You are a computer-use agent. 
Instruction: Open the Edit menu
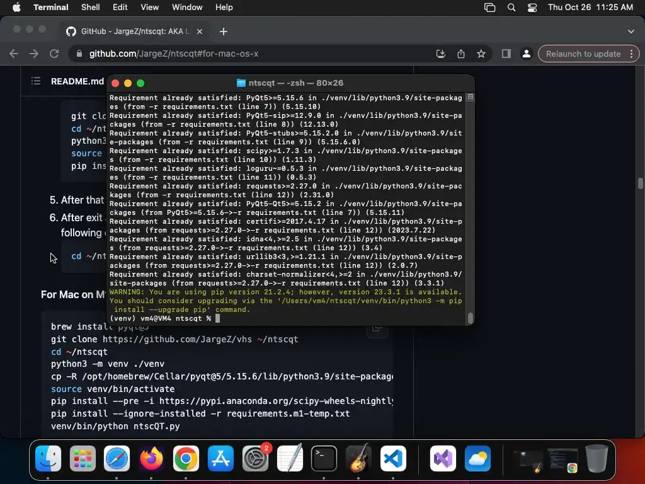coord(120,8)
